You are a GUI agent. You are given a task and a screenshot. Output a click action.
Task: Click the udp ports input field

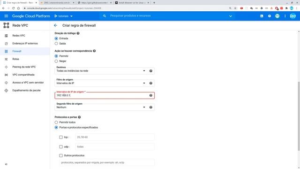click(115, 147)
